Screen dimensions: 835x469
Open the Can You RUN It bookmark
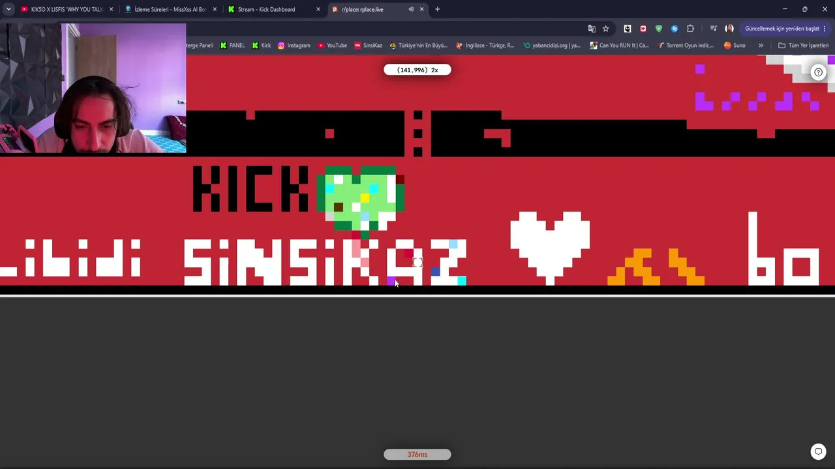click(x=619, y=46)
